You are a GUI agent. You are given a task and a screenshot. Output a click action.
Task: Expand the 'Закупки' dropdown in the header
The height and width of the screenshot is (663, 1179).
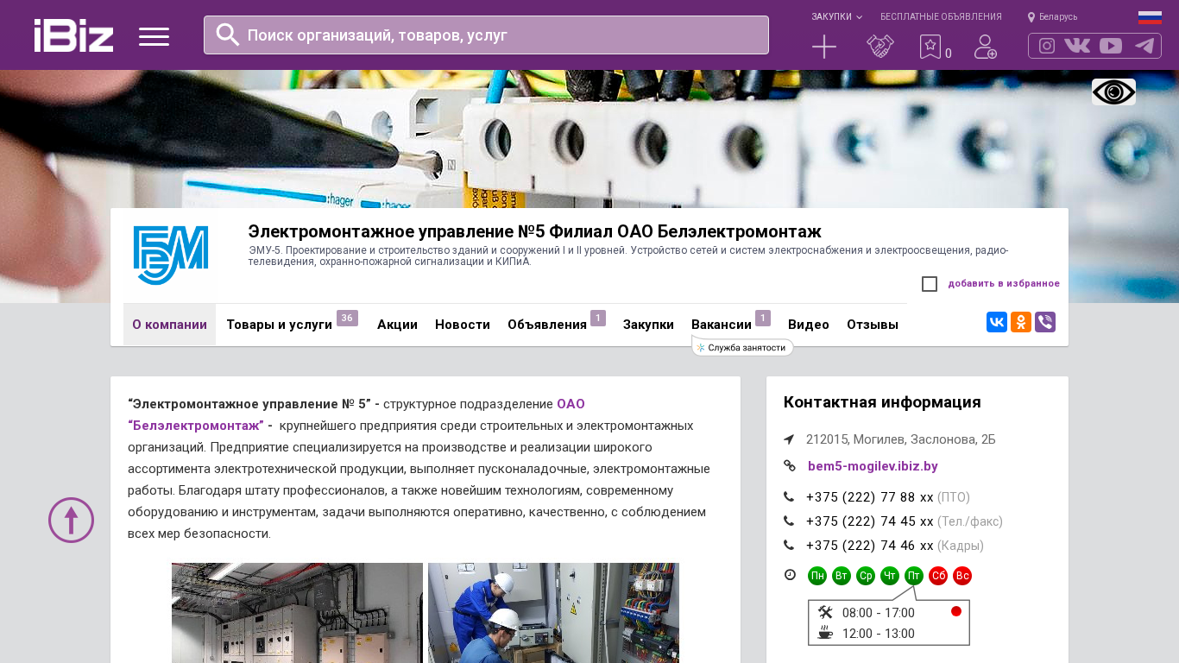click(836, 17)
